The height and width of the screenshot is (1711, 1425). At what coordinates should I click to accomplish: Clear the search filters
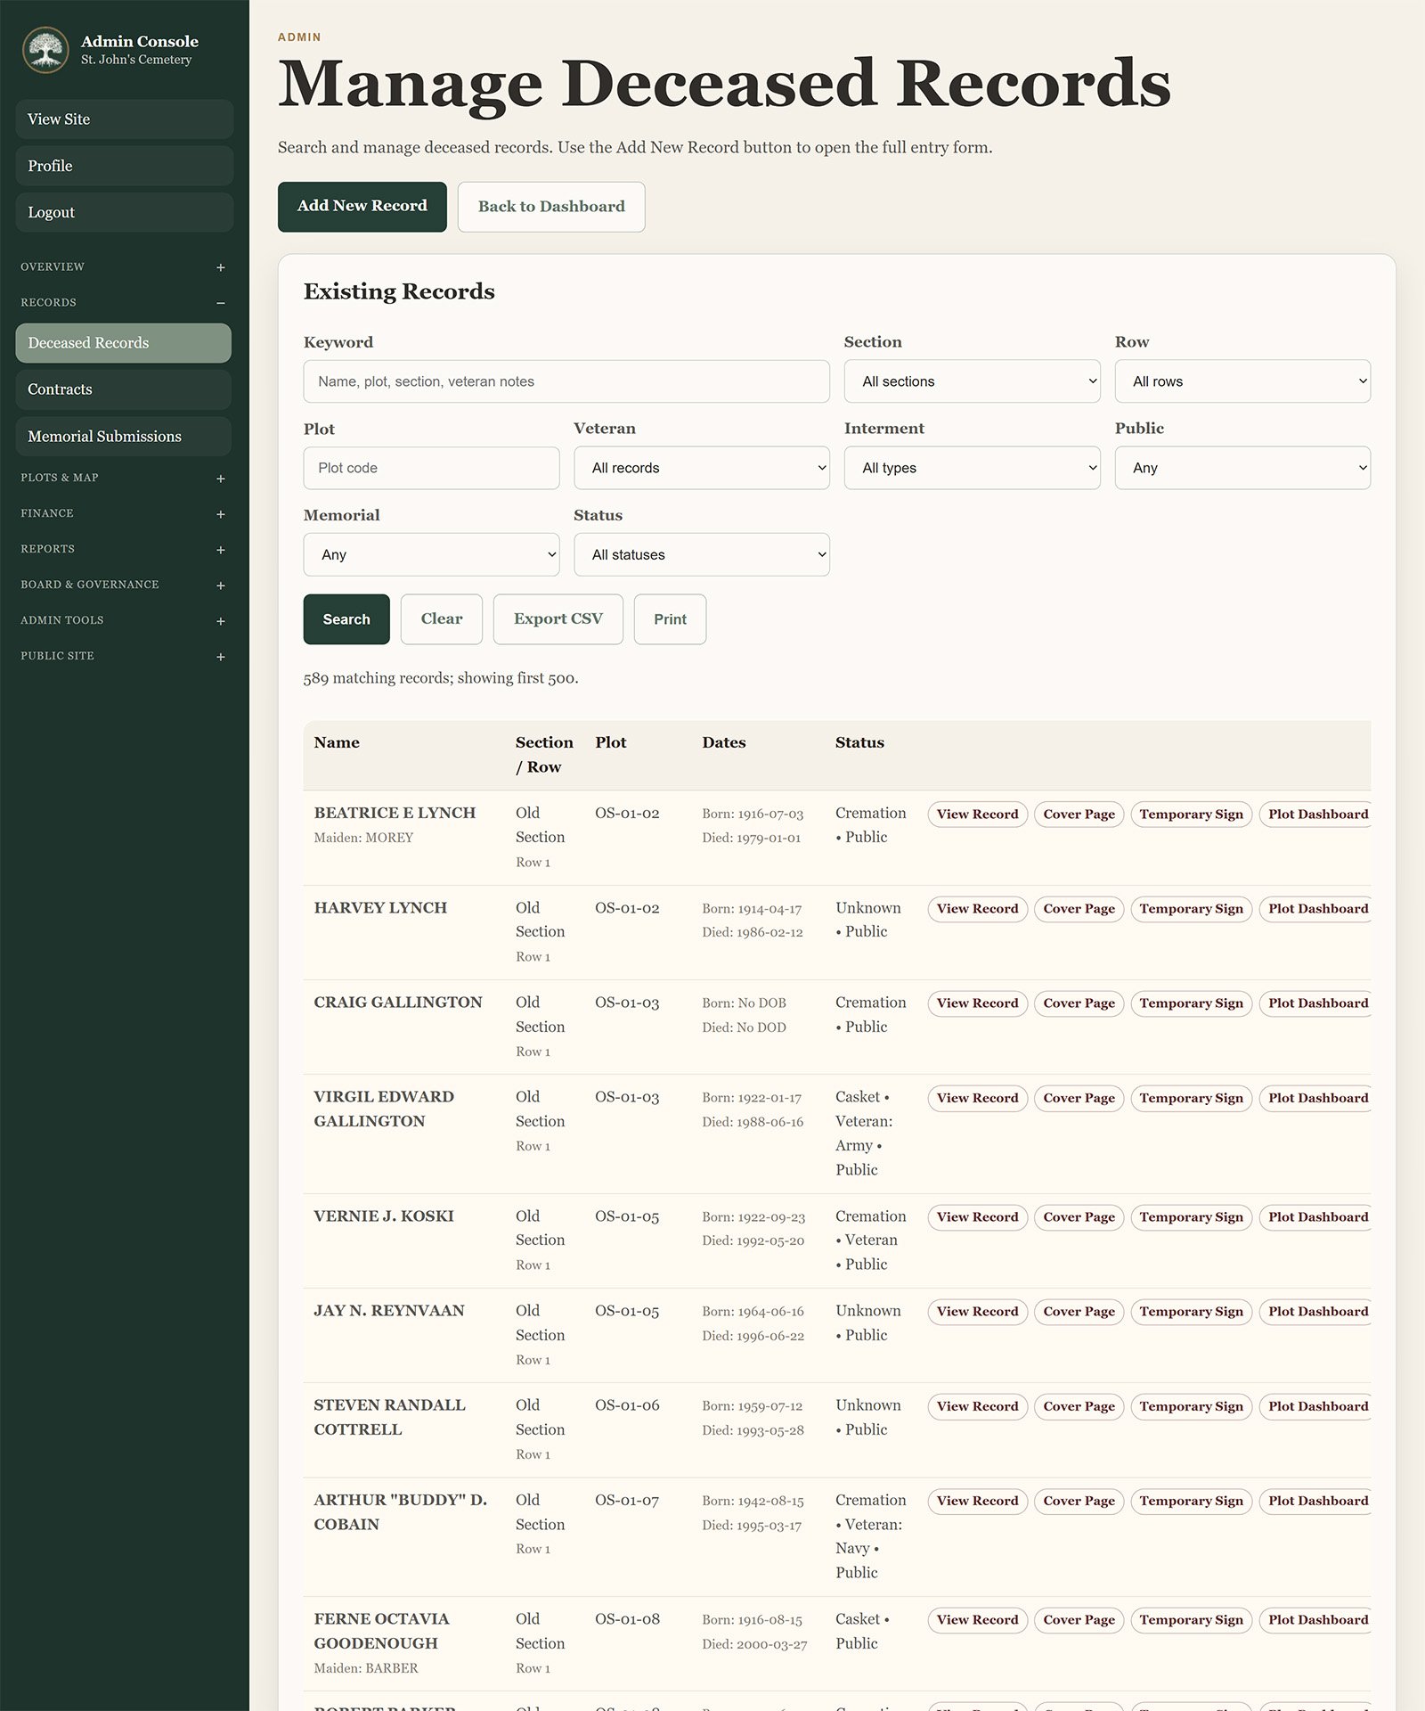[442, 619]
